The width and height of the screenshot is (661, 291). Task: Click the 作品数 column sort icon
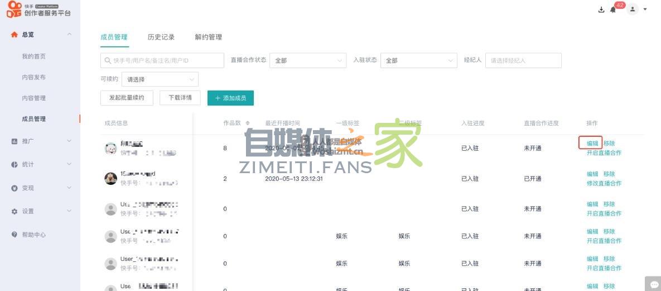pyautogui.click(x=248, y=123)
